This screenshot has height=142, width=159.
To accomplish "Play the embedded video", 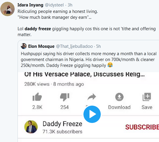I will click(x=92, y=114).
